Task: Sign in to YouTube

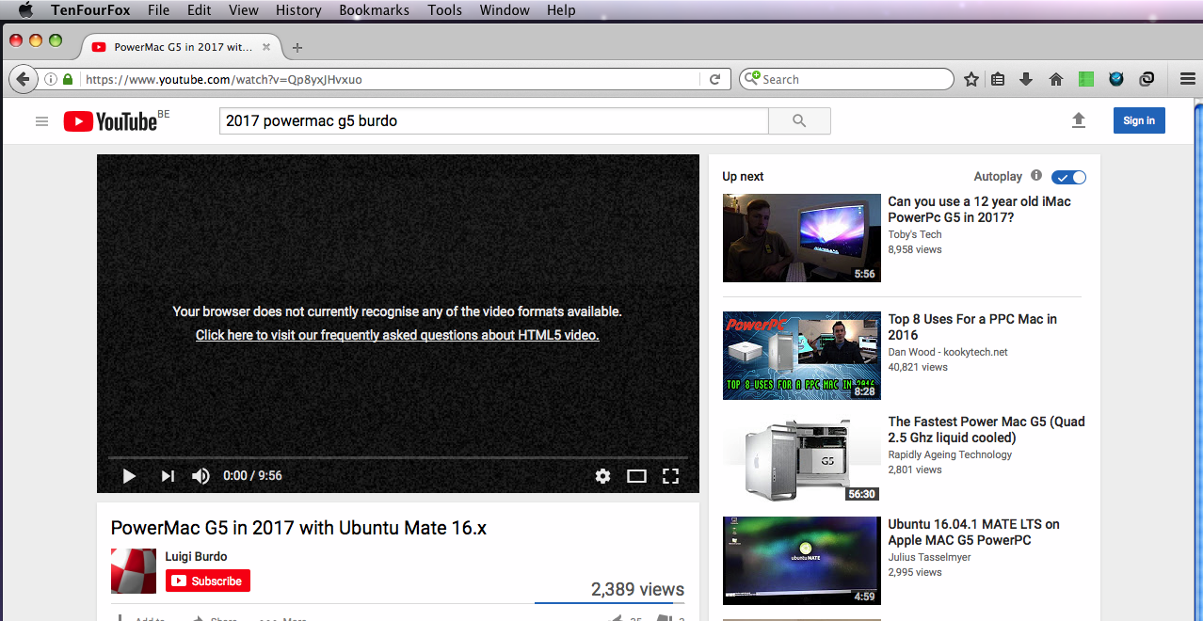Action: (1139, 120)
